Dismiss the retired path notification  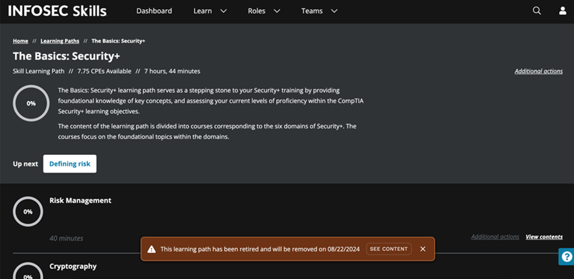tap(423, 249)
